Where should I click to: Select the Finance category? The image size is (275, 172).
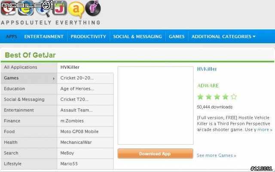pos(29,121)
